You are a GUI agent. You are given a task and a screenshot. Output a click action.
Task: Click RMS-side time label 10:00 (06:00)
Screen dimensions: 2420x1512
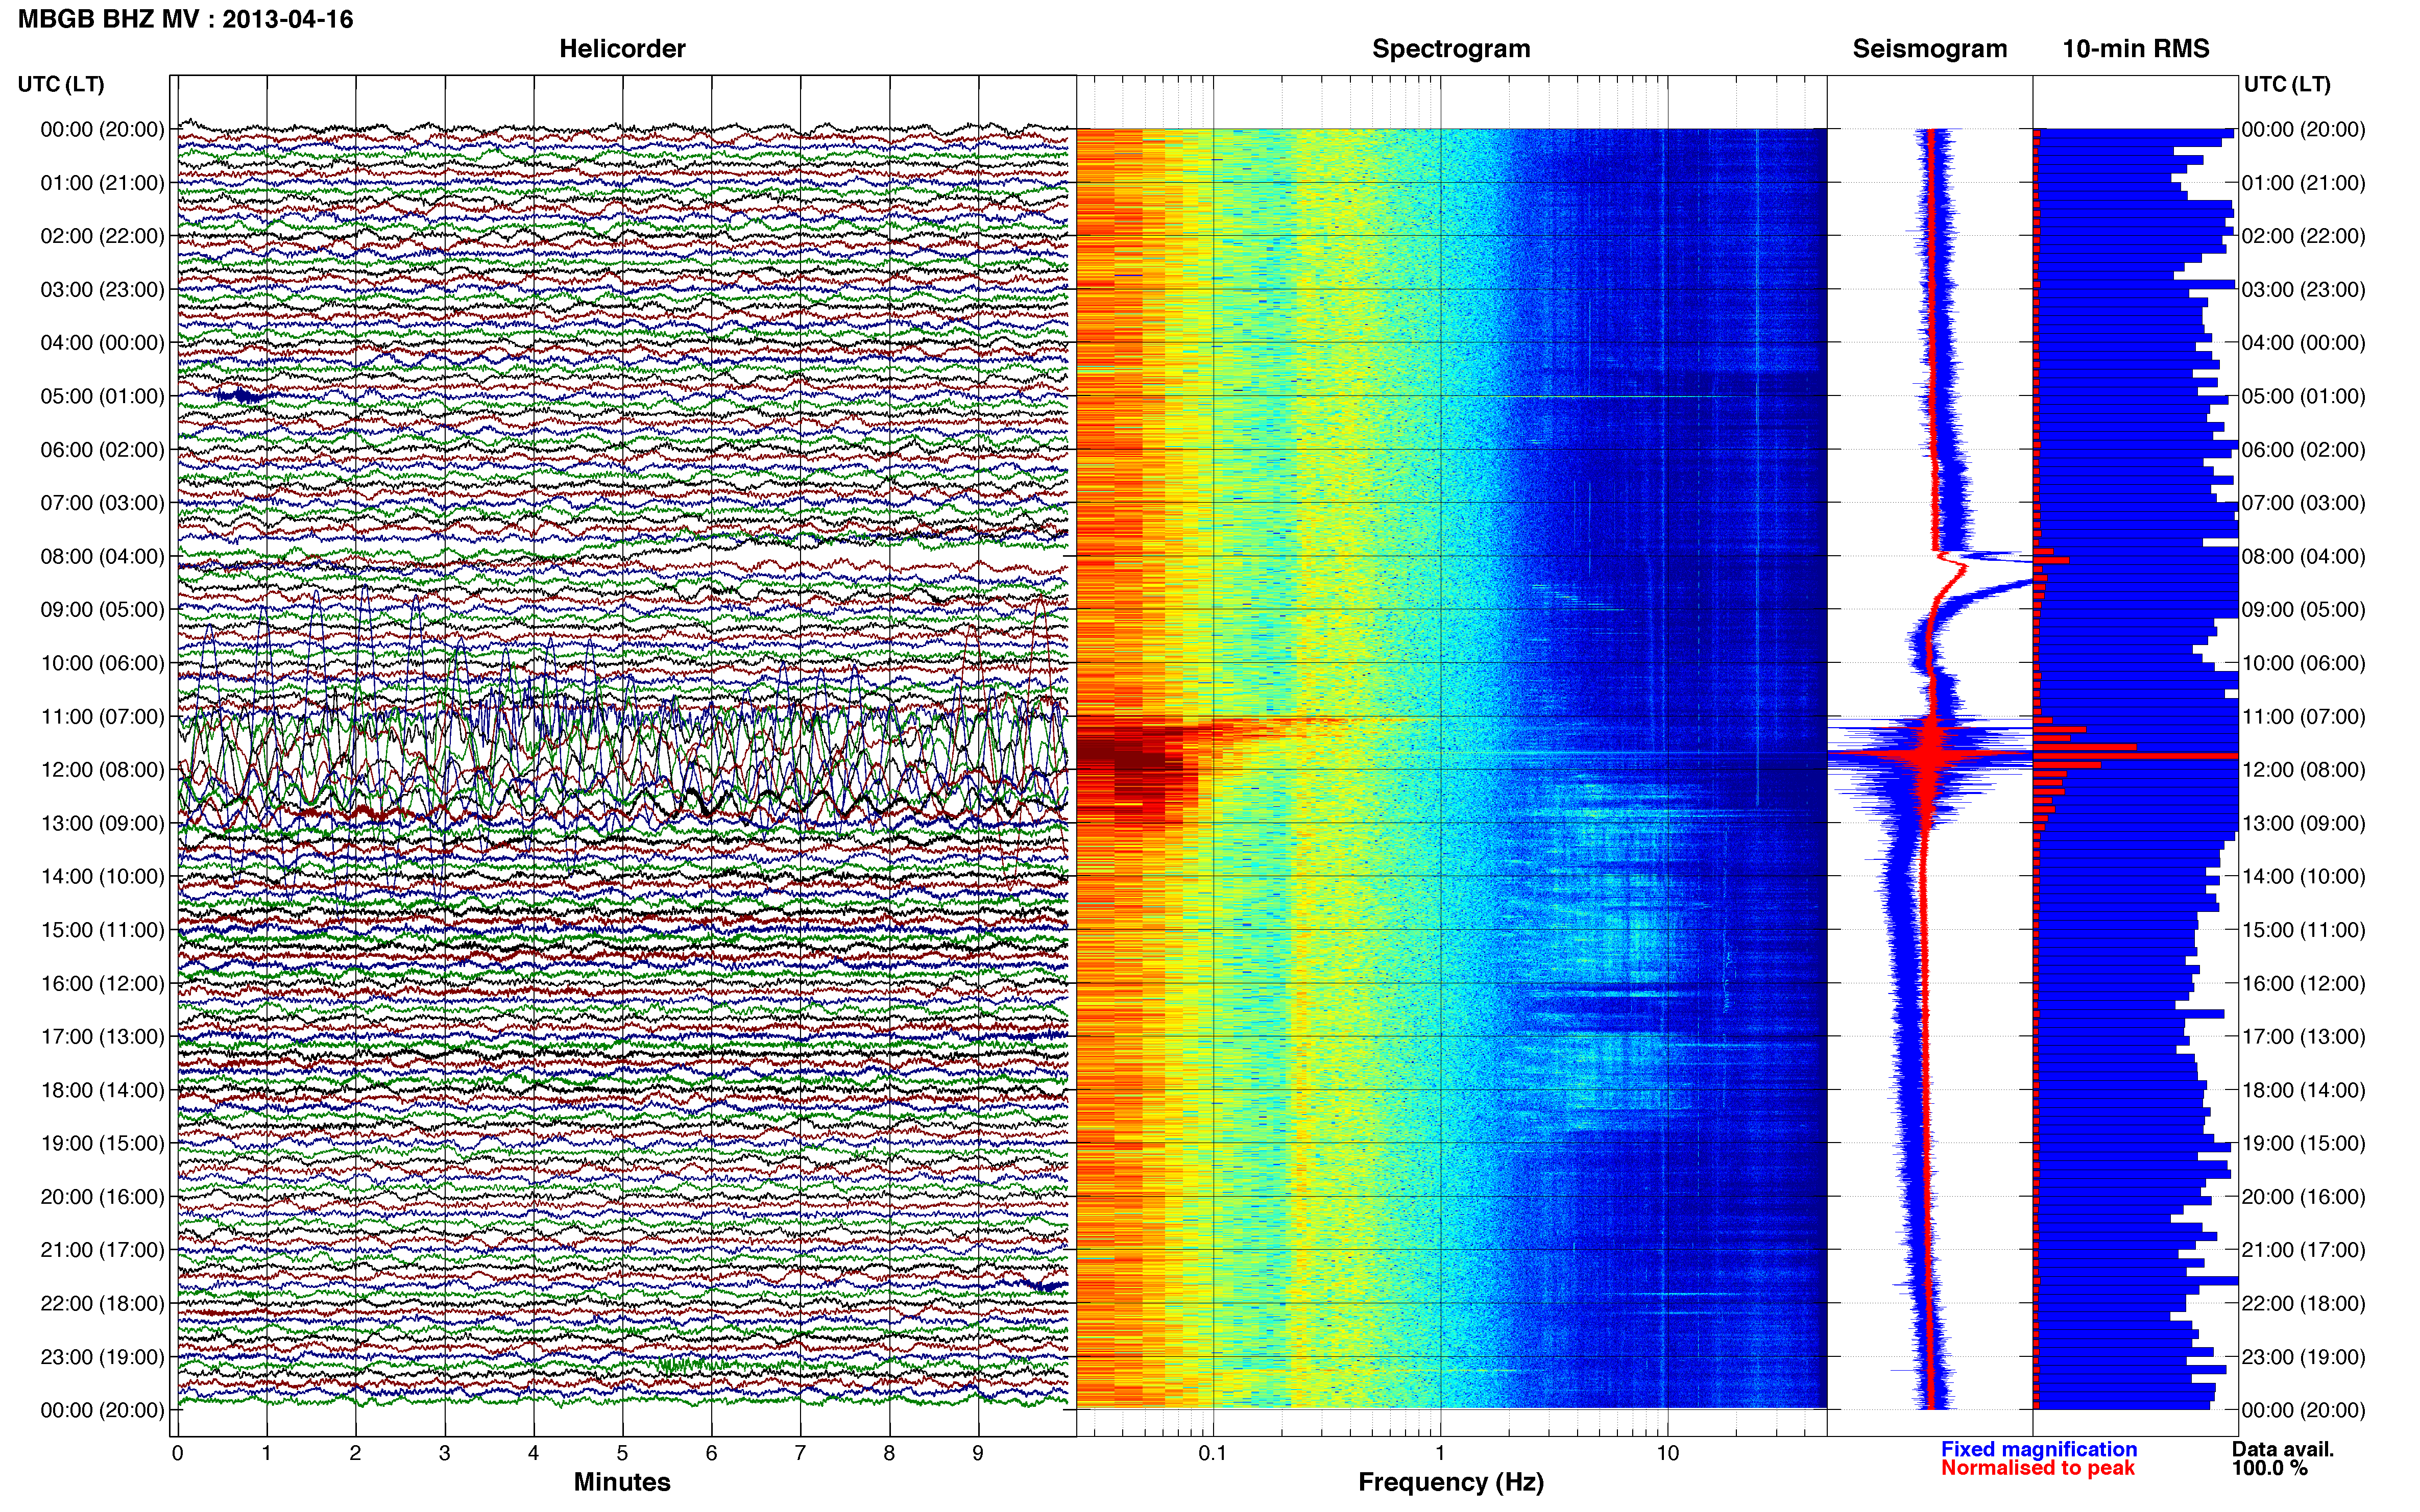pos(2304,663)
